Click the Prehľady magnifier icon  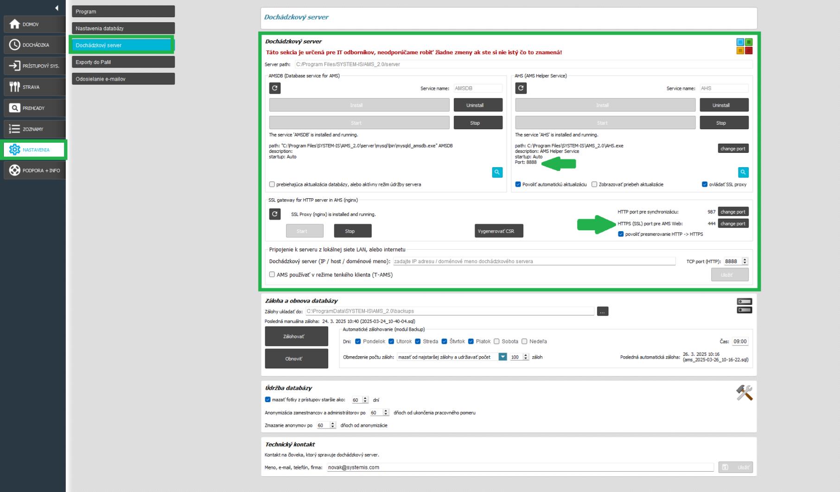pos(15,108)
